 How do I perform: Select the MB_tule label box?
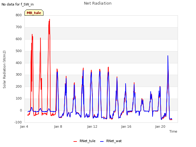click(x=34, y=13)
